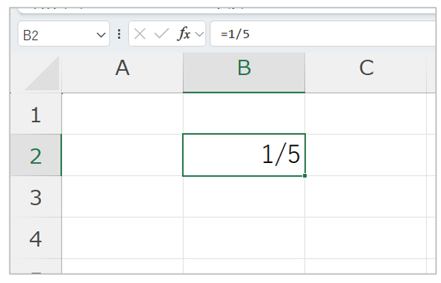The image size is (441, 283).
Task: Select empty cell A2
Action: tap(122, 155)
